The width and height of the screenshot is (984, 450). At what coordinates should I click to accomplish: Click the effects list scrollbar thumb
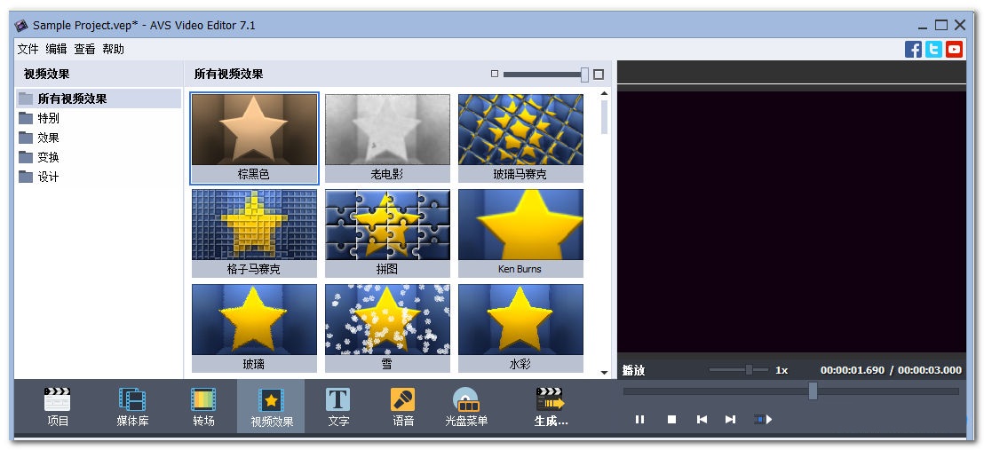click(604, 117)
